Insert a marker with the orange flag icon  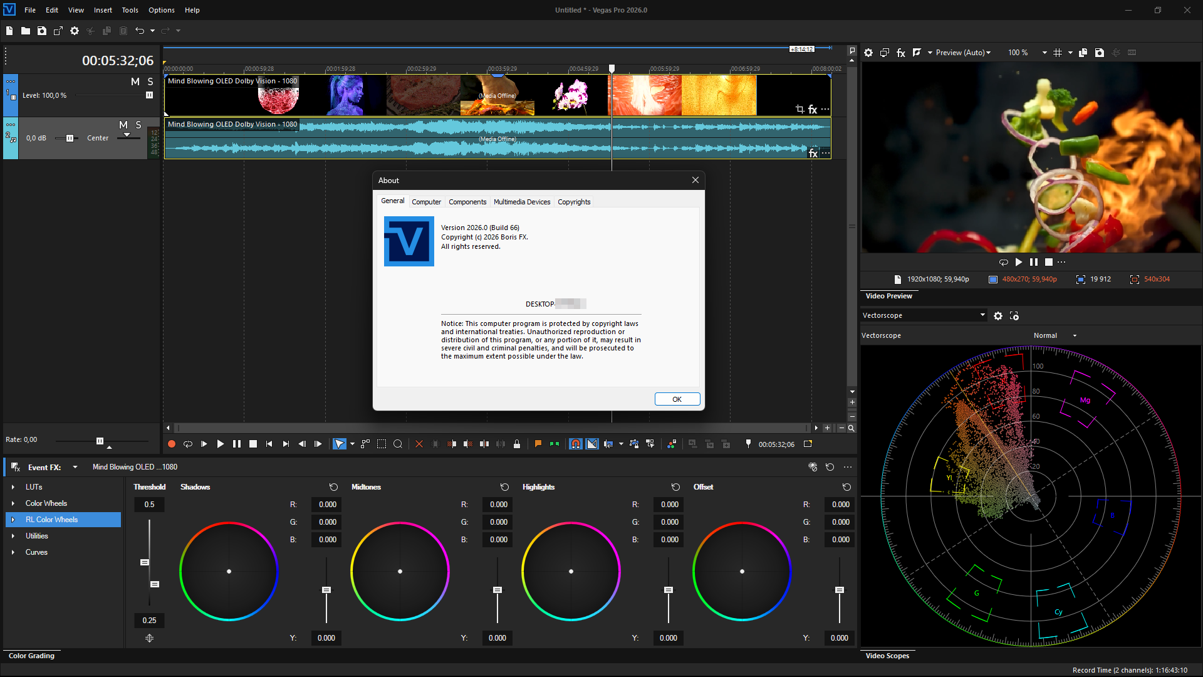tap(538, 444)
